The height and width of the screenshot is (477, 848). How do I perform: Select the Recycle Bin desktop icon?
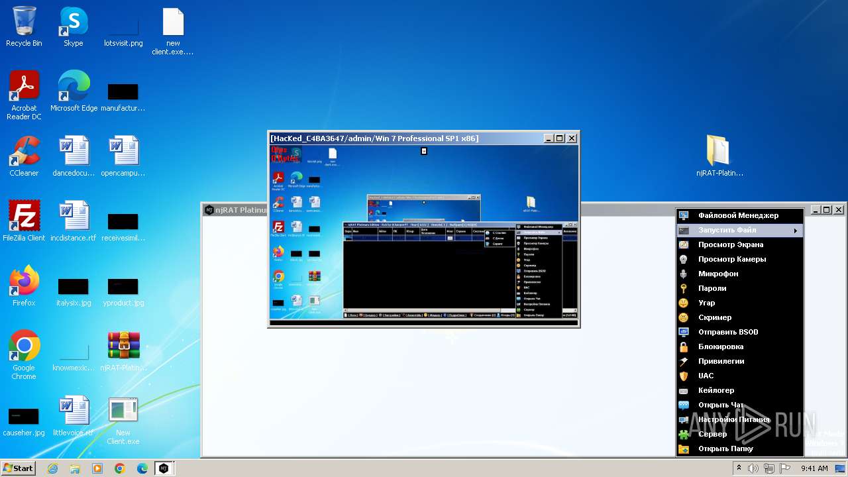(x=24, y=27)
